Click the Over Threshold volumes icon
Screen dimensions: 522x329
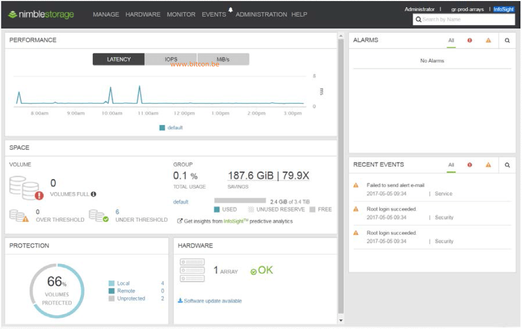19,216
